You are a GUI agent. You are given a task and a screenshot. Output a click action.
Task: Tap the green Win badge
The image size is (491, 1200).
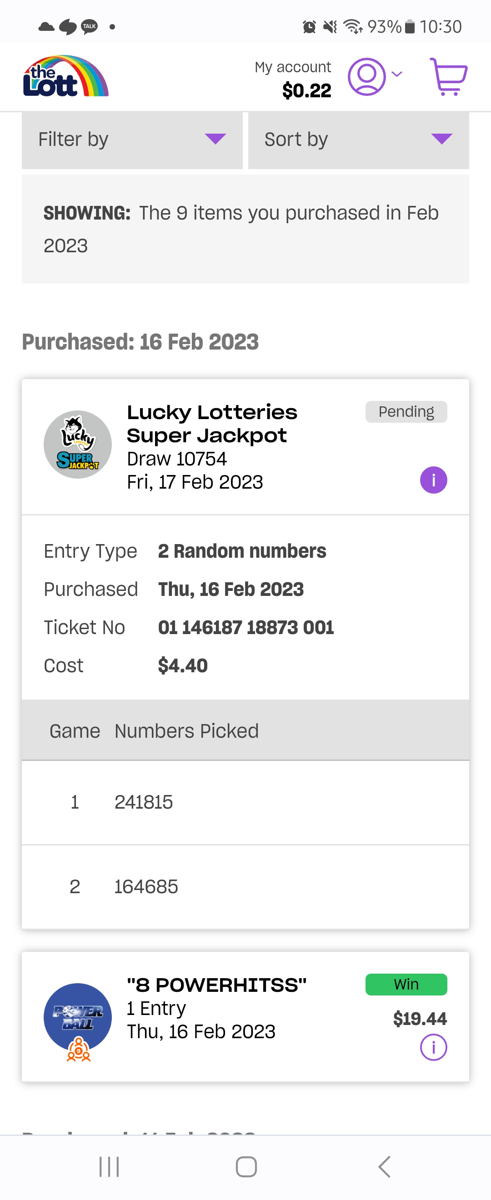(x=406, y=984)
